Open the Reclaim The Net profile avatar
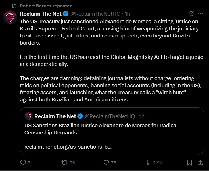 [10, 17]
